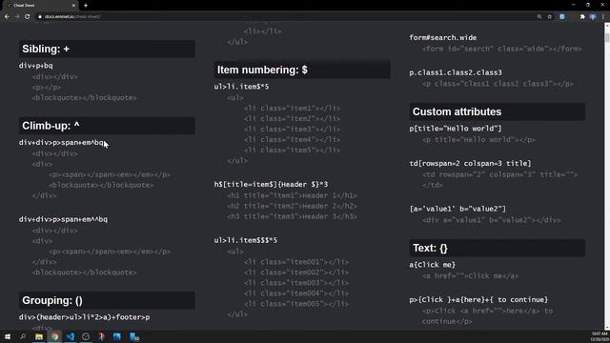Click the '<a href="">Click me</a>' output line
Image resolution: width=610 pixels, height=343 pixels.
470,276
